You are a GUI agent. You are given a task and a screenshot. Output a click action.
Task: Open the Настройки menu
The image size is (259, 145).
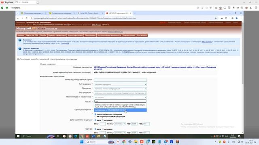pyautogui.click(x=142, y=35)
